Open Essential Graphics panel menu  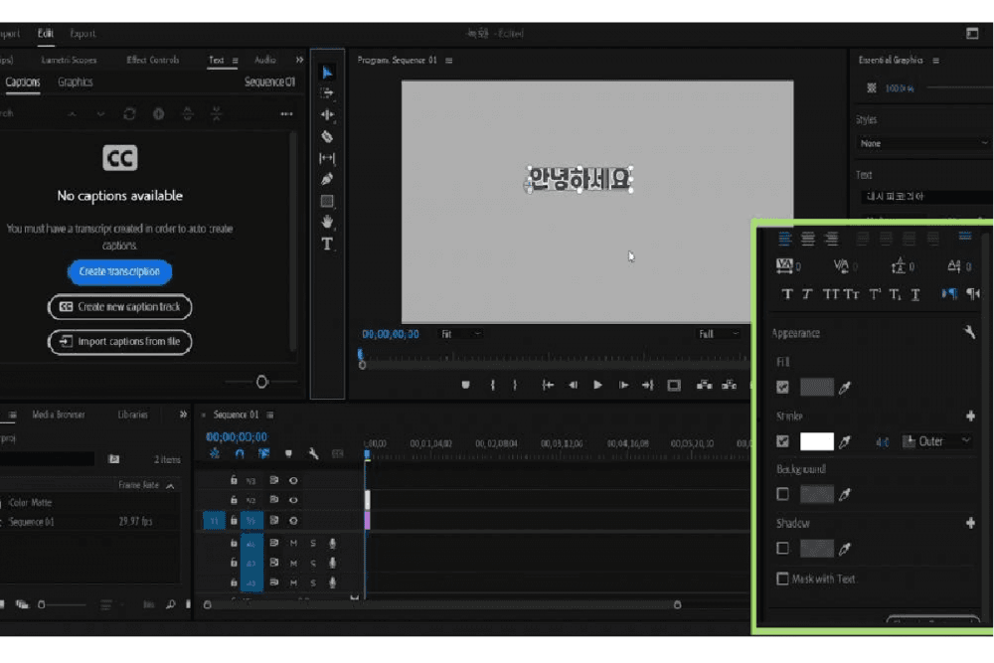coord(935,61)
